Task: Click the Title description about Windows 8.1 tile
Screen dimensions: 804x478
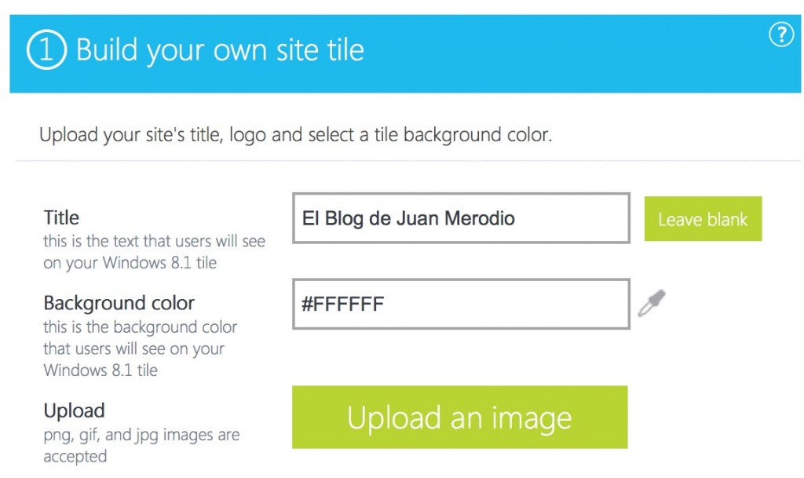Action: [x=154, y=252]
